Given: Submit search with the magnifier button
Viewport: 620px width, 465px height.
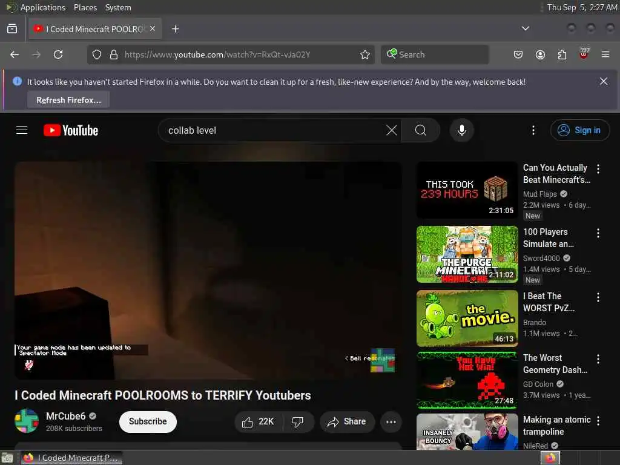Looking at the screenshot, I should coord(421,130).
